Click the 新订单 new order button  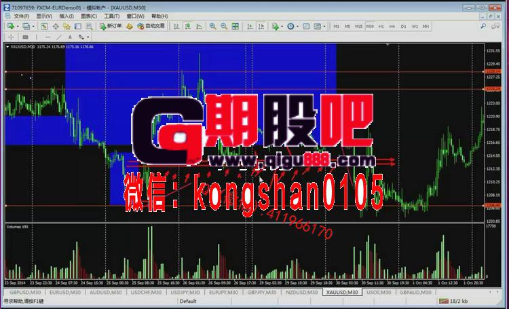111,26
